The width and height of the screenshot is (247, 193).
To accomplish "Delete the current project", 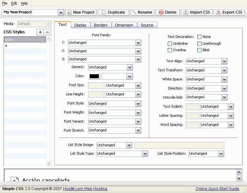I will tap(168, 12).
